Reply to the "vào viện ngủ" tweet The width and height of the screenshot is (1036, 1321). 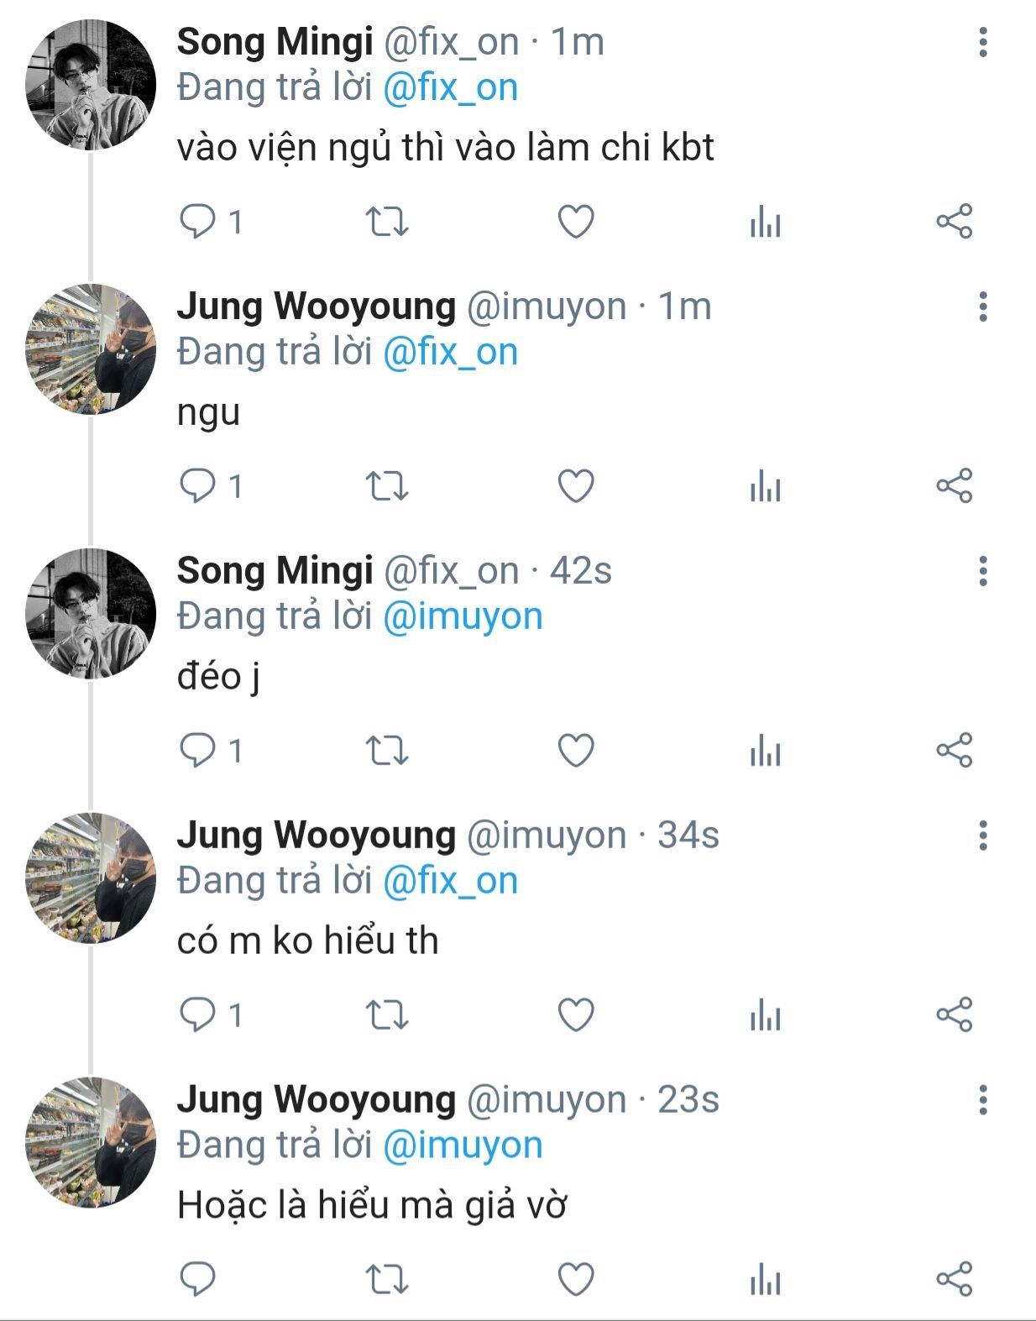[198, 222]
